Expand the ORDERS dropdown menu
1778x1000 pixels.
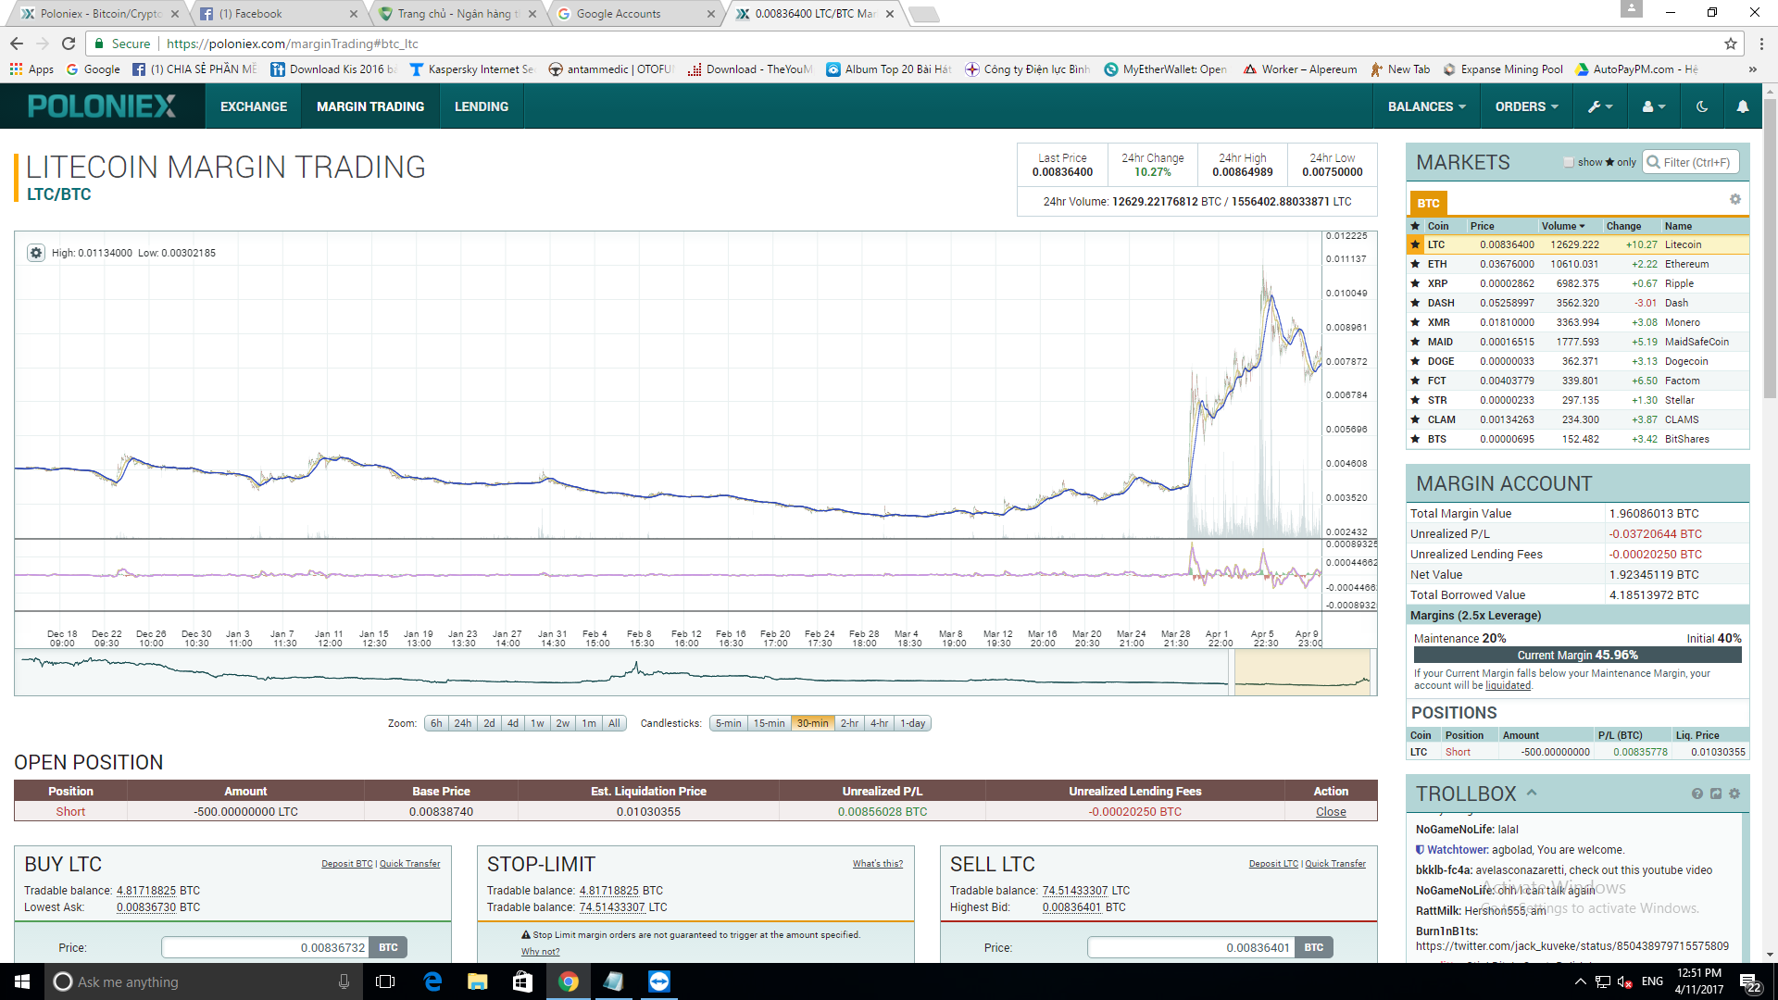[x=1526, y=106]
